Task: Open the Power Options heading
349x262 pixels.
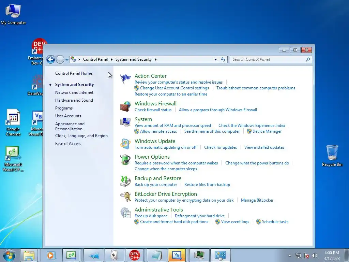Action: (152, 157)
